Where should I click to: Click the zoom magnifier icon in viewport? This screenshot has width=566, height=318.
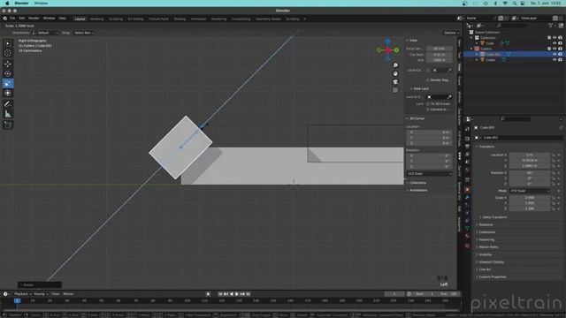395,65
